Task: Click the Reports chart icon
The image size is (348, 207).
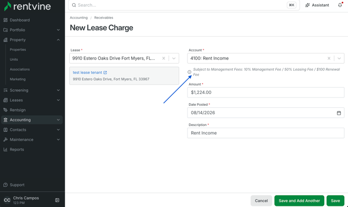Action: [x=6, y=149]
